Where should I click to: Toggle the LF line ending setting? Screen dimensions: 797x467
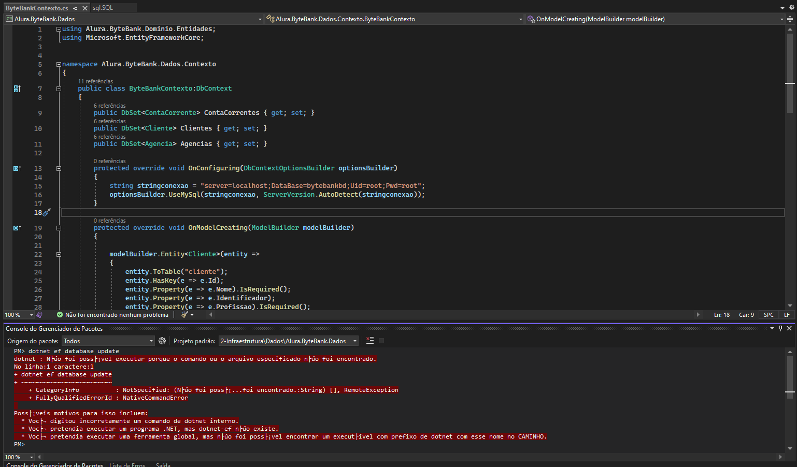[x=787, y=315]
